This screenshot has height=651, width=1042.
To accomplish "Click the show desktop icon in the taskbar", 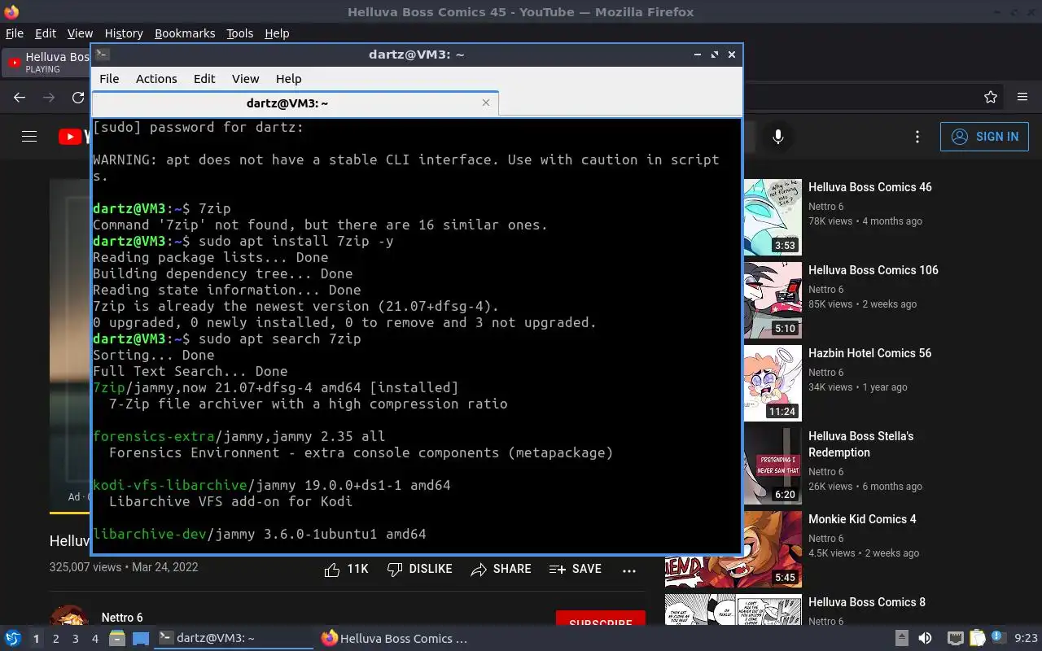I will [141, 638].
